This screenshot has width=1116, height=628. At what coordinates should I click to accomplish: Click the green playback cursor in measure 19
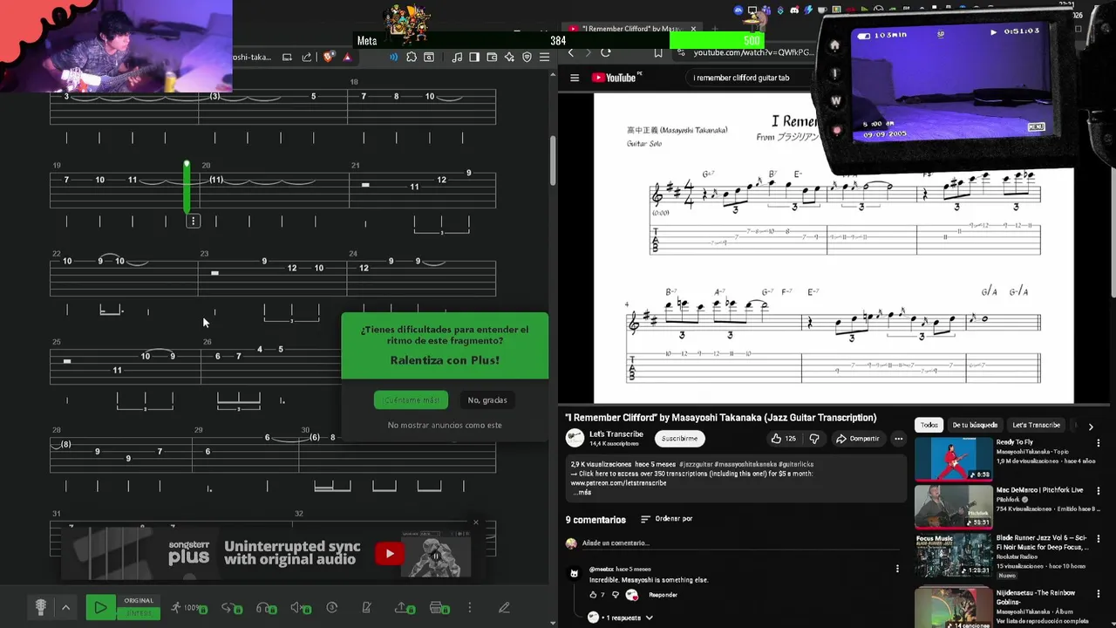click(187, 186)
